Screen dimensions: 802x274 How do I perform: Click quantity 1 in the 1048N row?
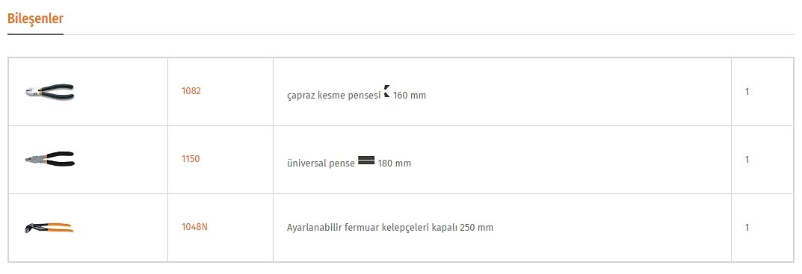[747, 228]
